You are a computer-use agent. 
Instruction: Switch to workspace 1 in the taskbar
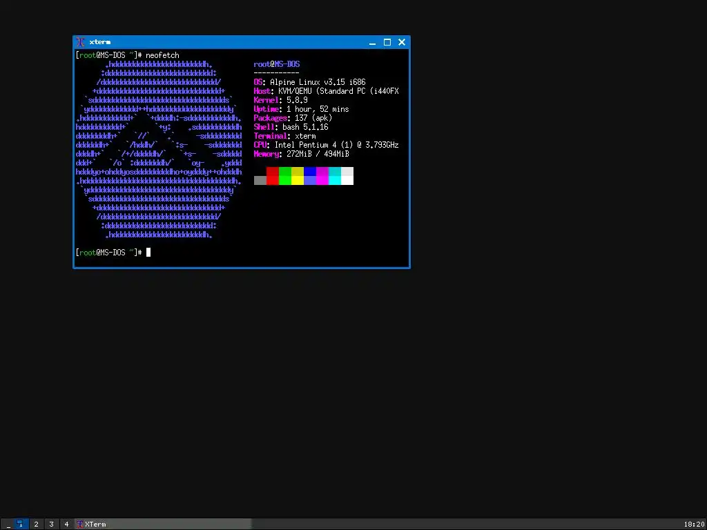point(20,524)
